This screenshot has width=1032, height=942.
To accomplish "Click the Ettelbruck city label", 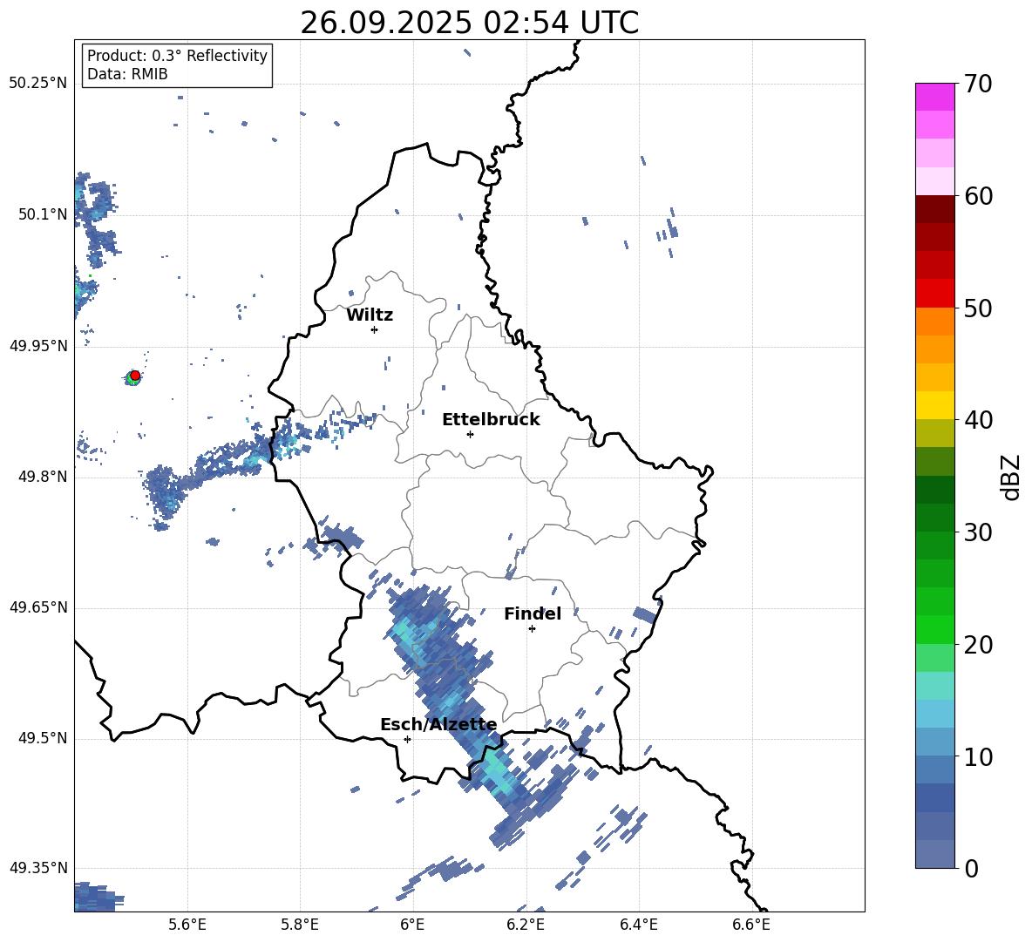I will [x=491, y=420].
